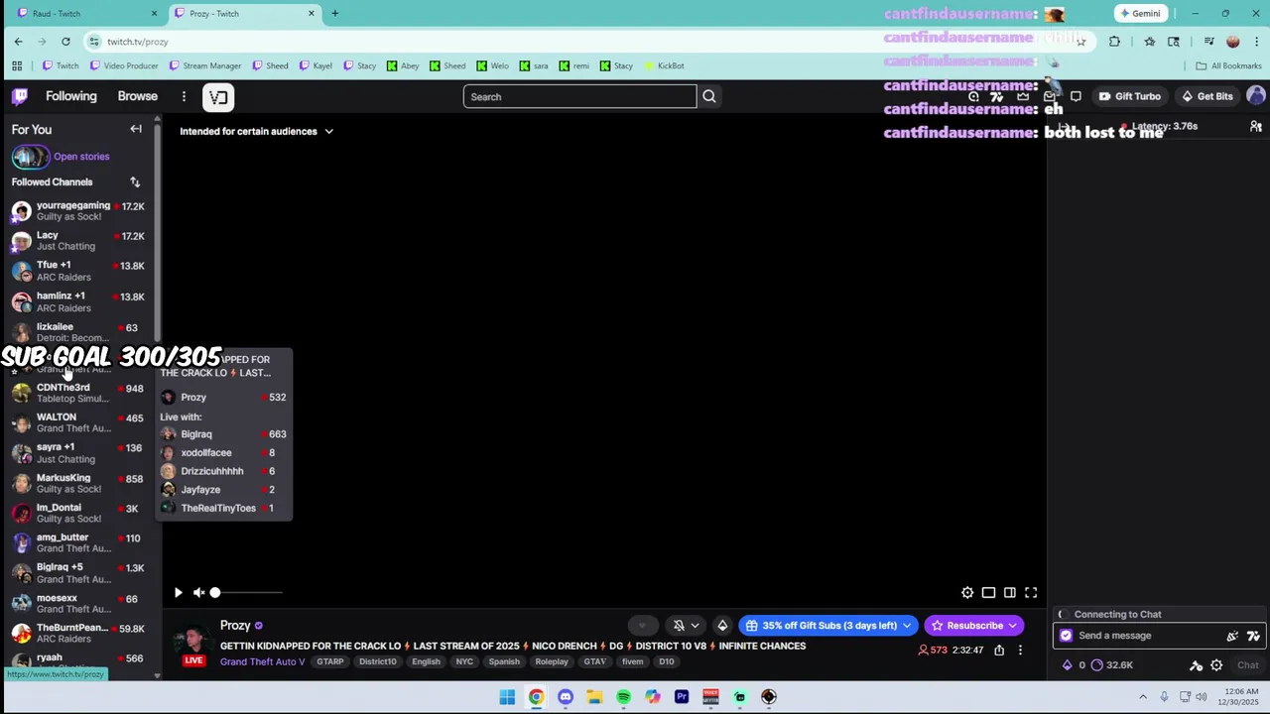Click the chat identity badge icon
Screen dimensions: 1270x714
[1067, 636]
